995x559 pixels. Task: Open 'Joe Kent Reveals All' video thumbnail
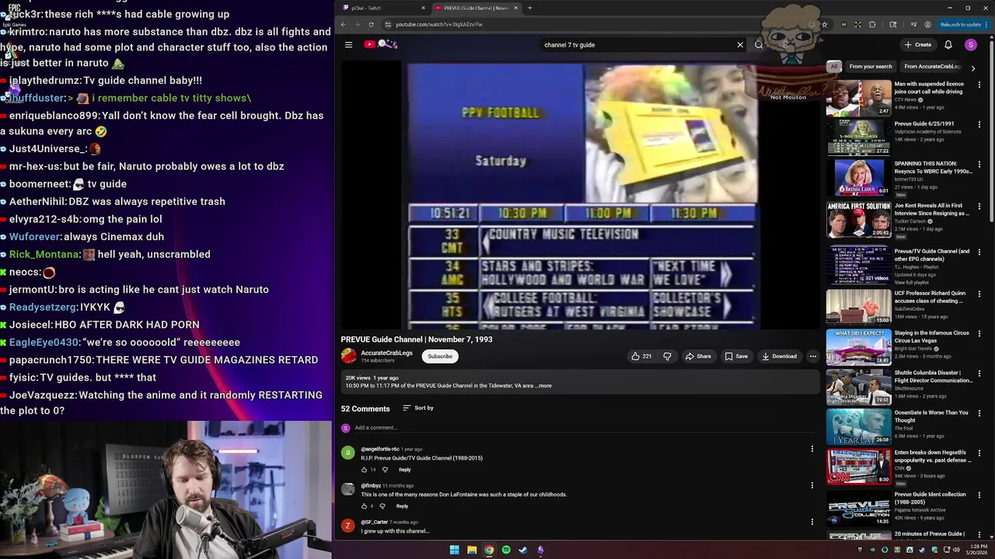coord(858,219)
